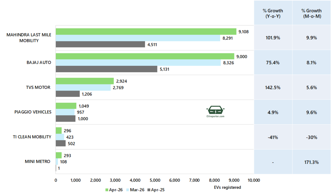Image resolution: width=332 pixels, height=194 pixels.
Task: Click the 1,049 data label
Action: [84, 106]
